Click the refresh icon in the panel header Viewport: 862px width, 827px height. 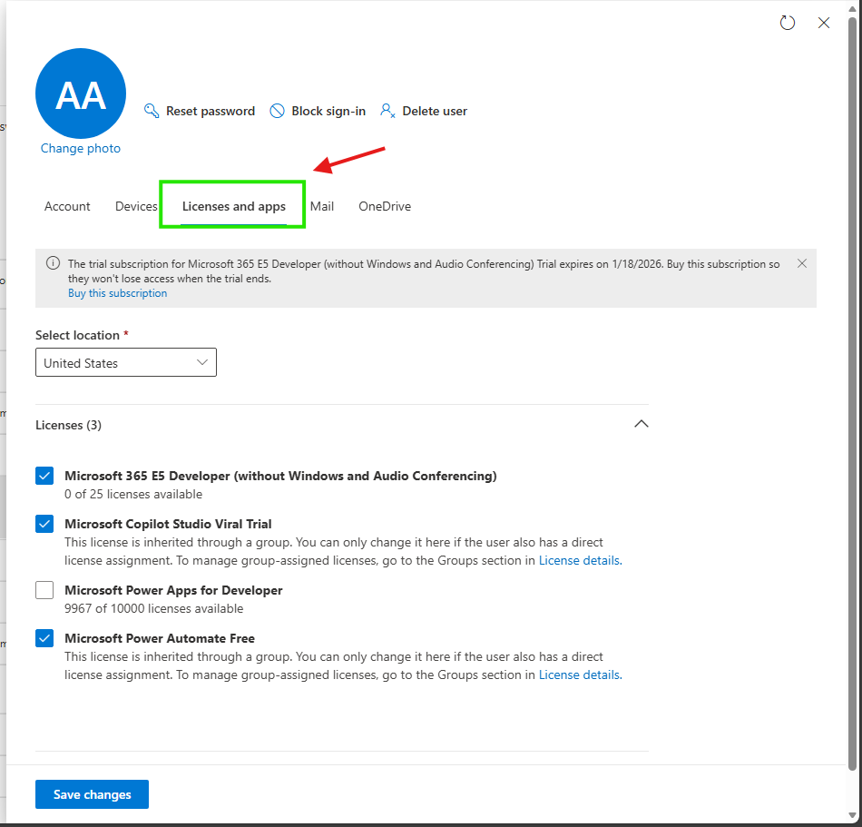(x=788, y=23)
